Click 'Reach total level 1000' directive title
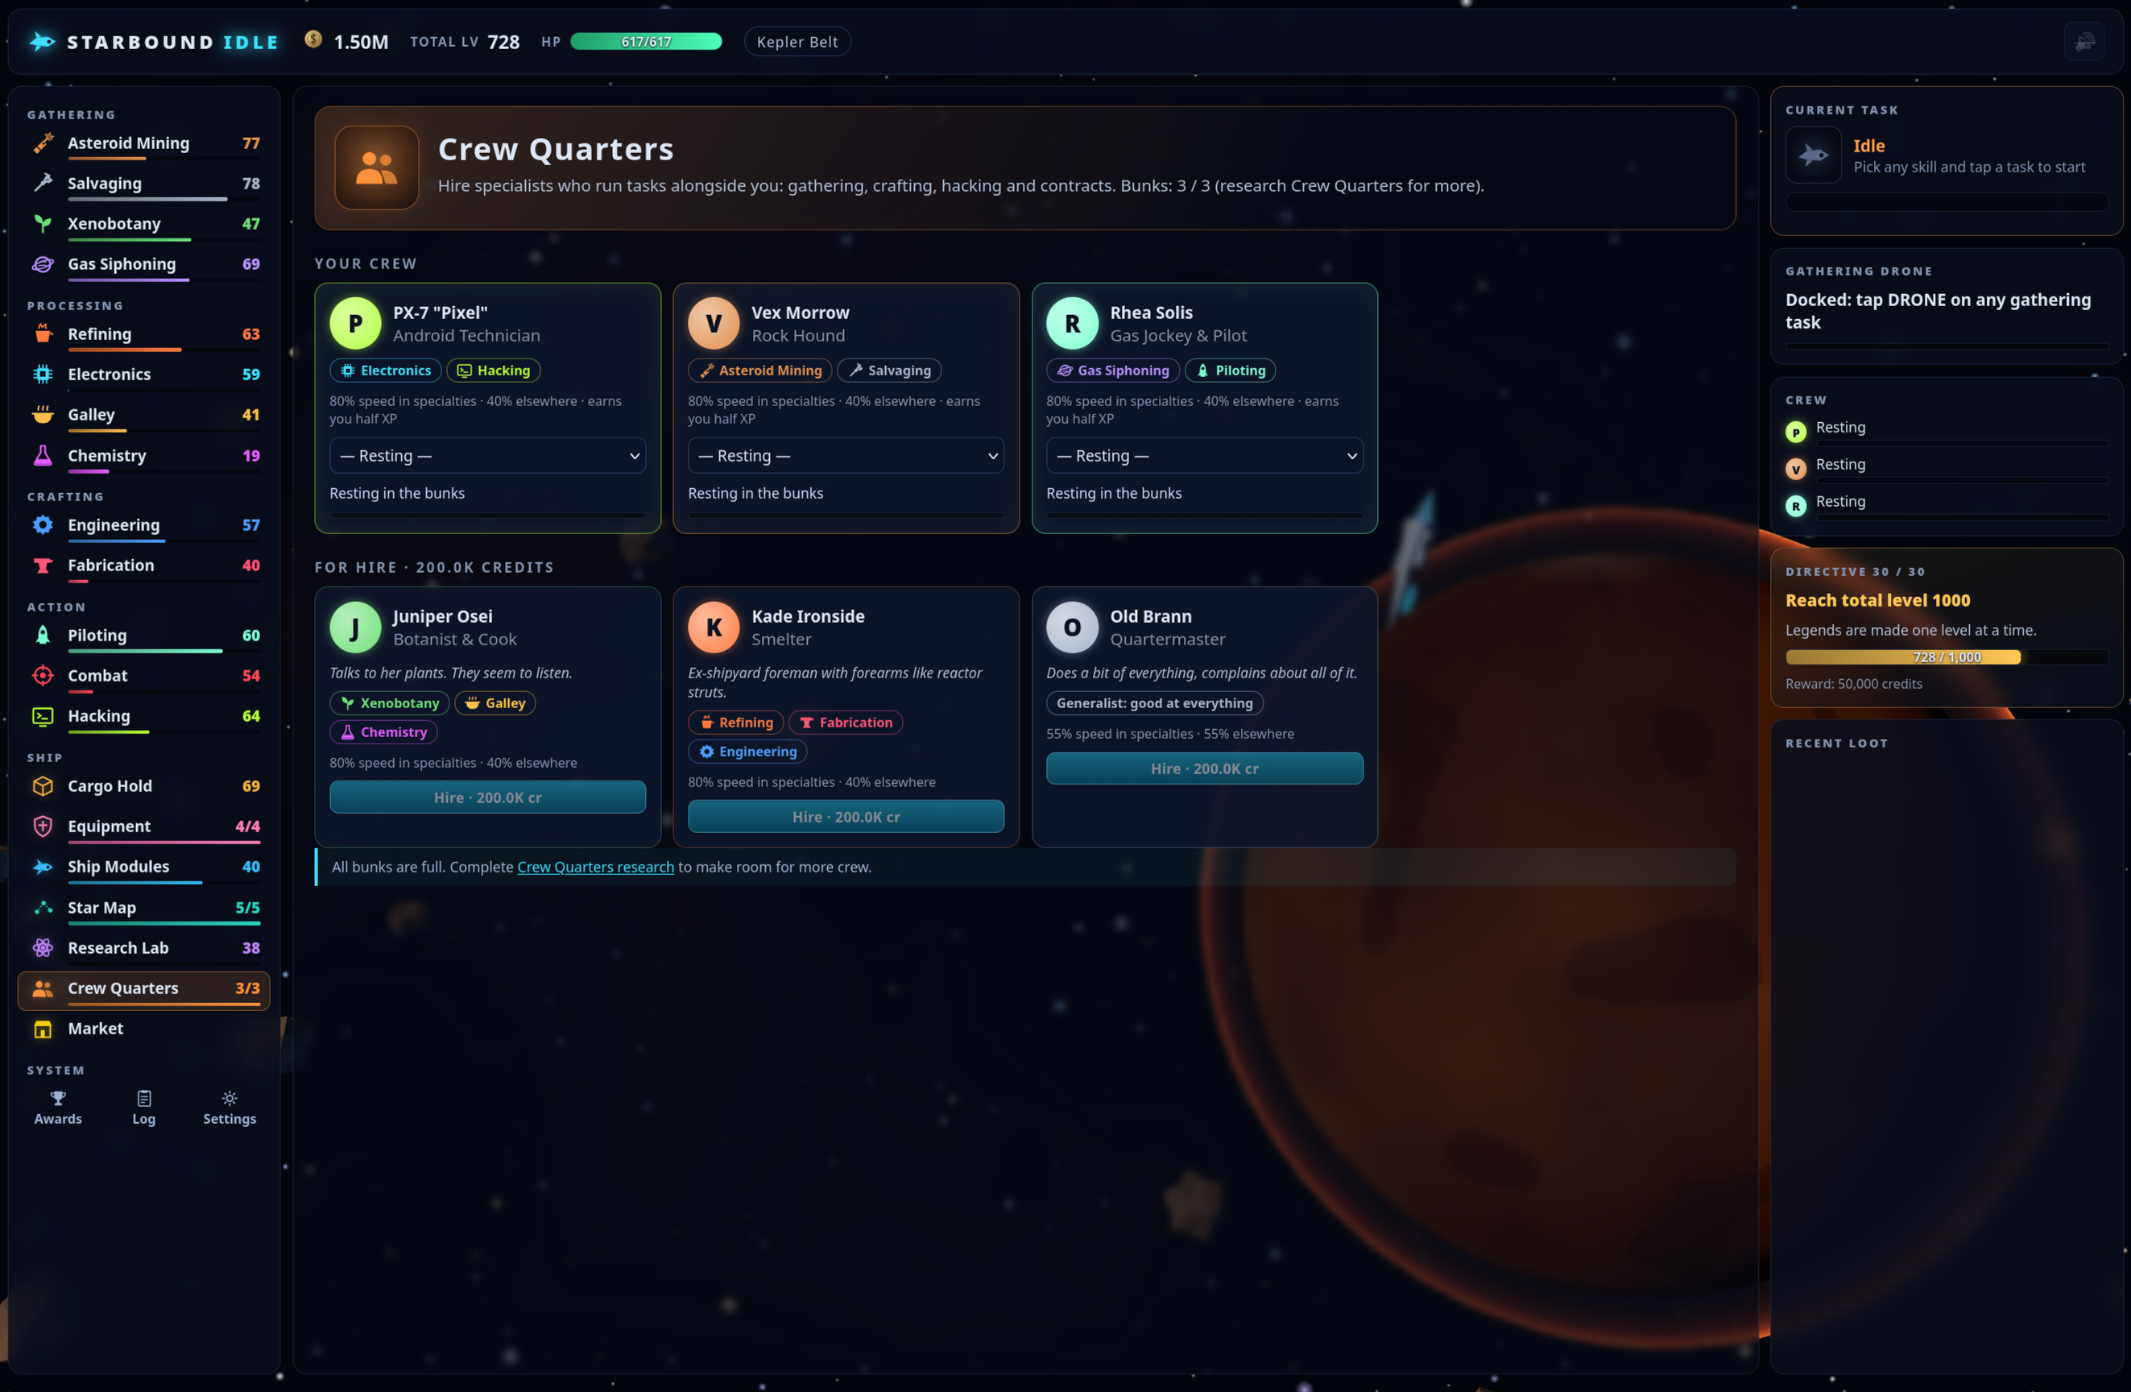 click(x=1877, y=600)
